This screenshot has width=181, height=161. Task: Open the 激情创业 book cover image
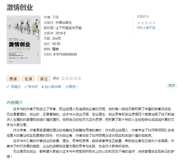click(24, 40)
